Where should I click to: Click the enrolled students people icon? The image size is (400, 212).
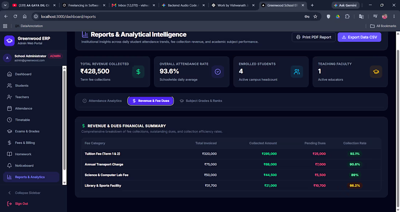coord(297,72)
